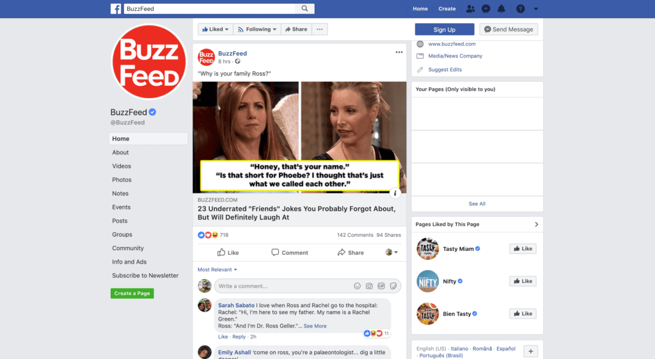Click the GIF icon in comment box
Screen dimensions: 655x359
tap(381, 286)
